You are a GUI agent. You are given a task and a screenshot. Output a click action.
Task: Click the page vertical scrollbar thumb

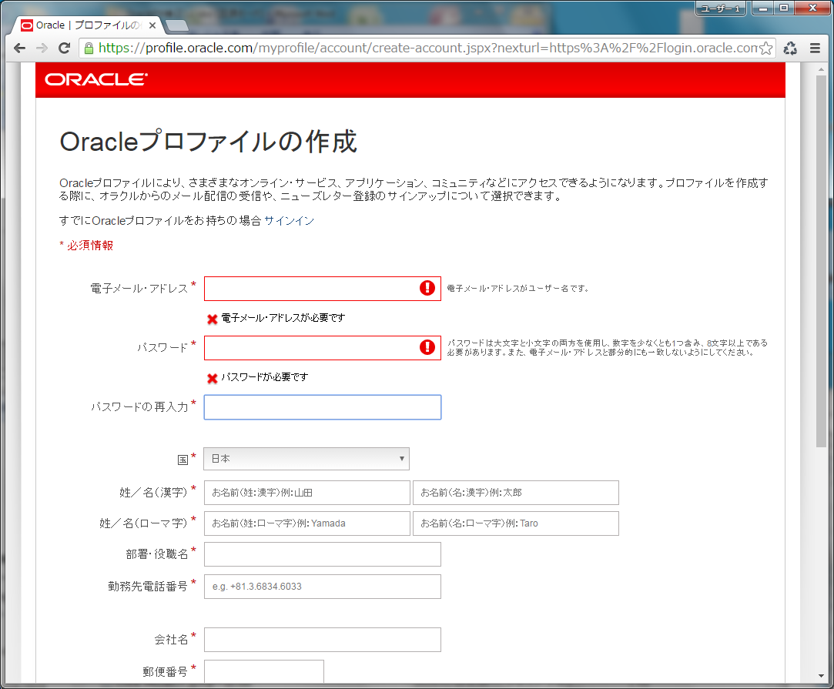point(821,261)
